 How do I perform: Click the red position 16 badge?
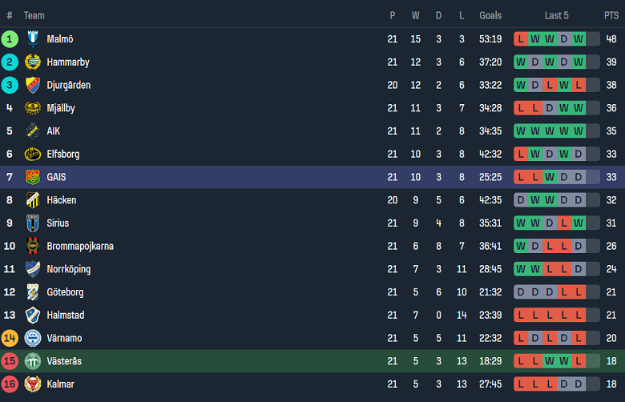[x=10, y=384]
